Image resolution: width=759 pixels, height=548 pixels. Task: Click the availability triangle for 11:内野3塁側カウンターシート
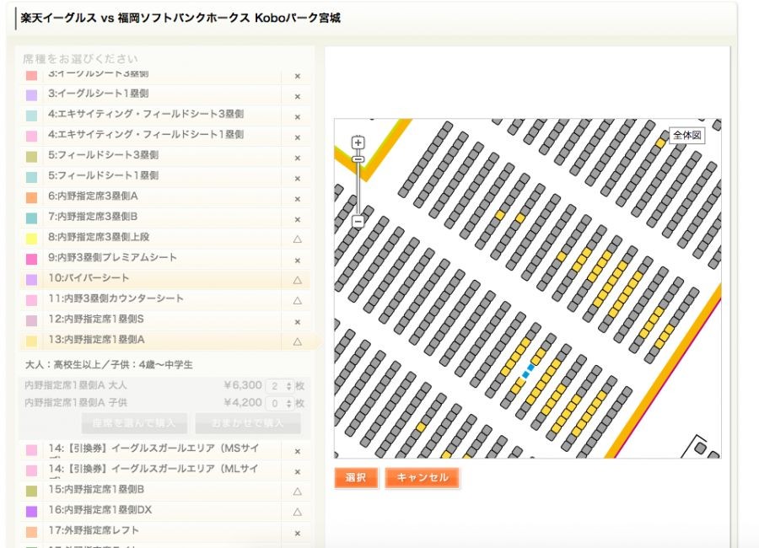click(298, 300)
